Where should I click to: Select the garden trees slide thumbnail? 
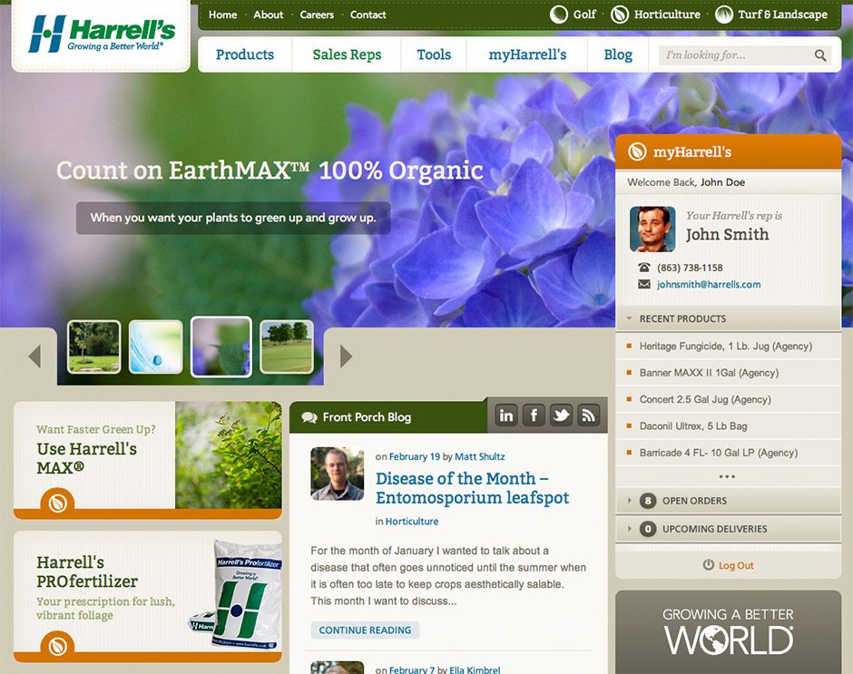click(93, 347)
